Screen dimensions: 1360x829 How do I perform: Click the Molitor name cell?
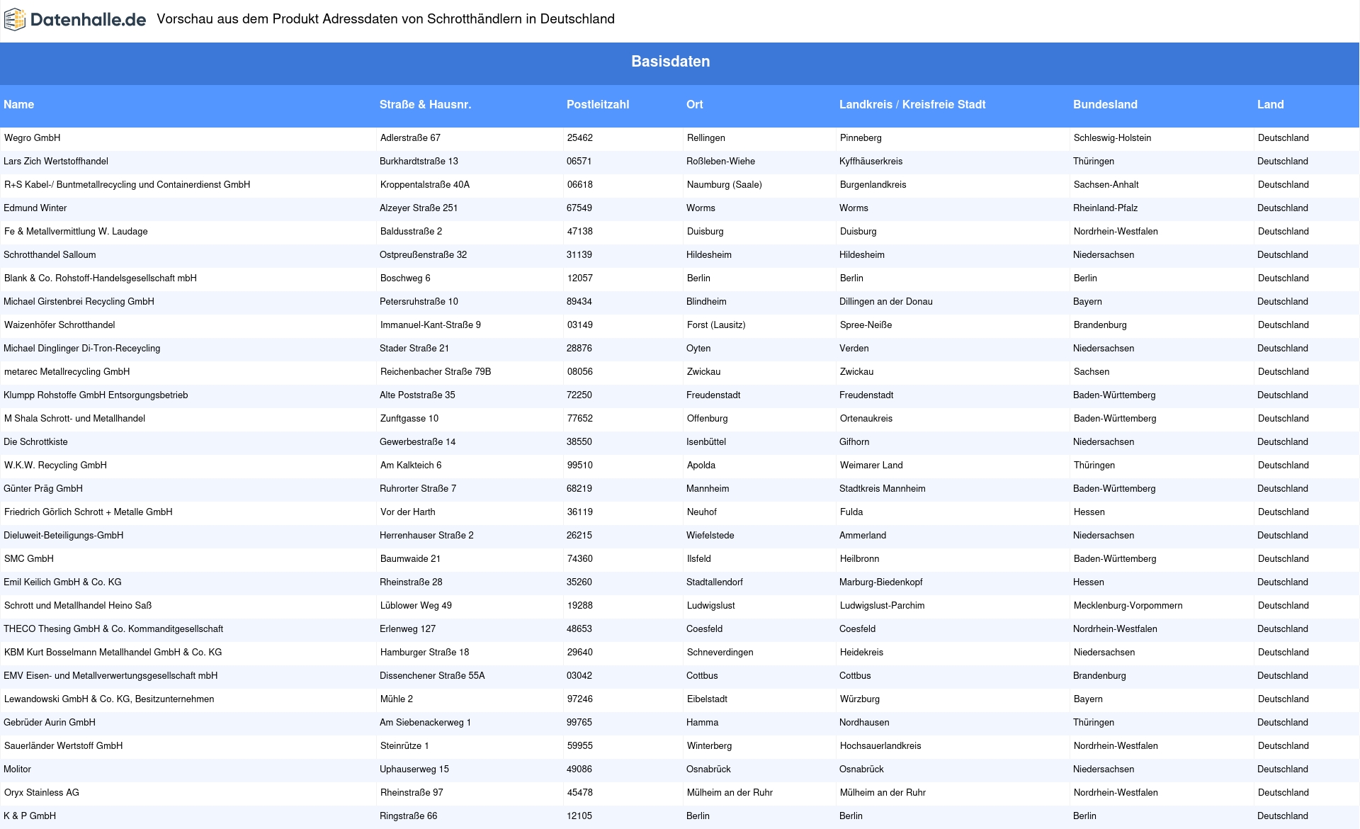click(18, 769)
